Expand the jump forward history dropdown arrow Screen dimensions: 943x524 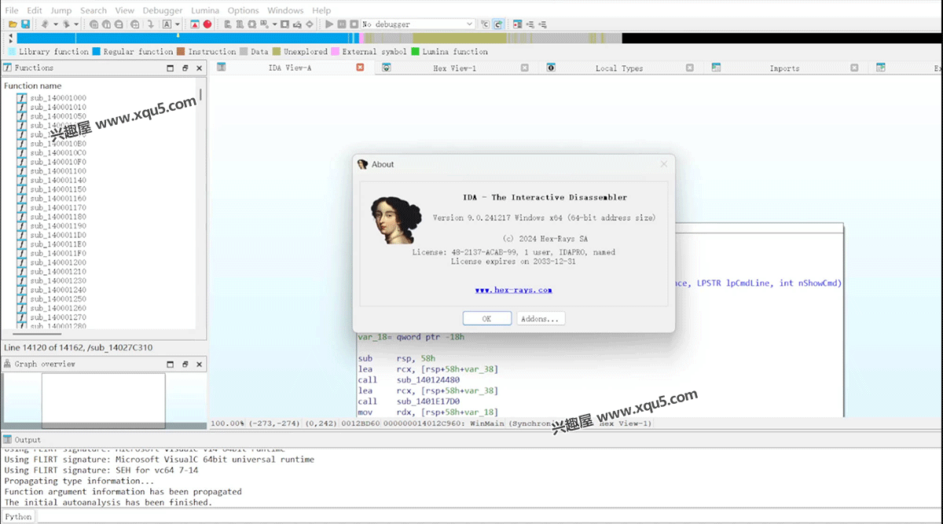[x=76, y=24]
